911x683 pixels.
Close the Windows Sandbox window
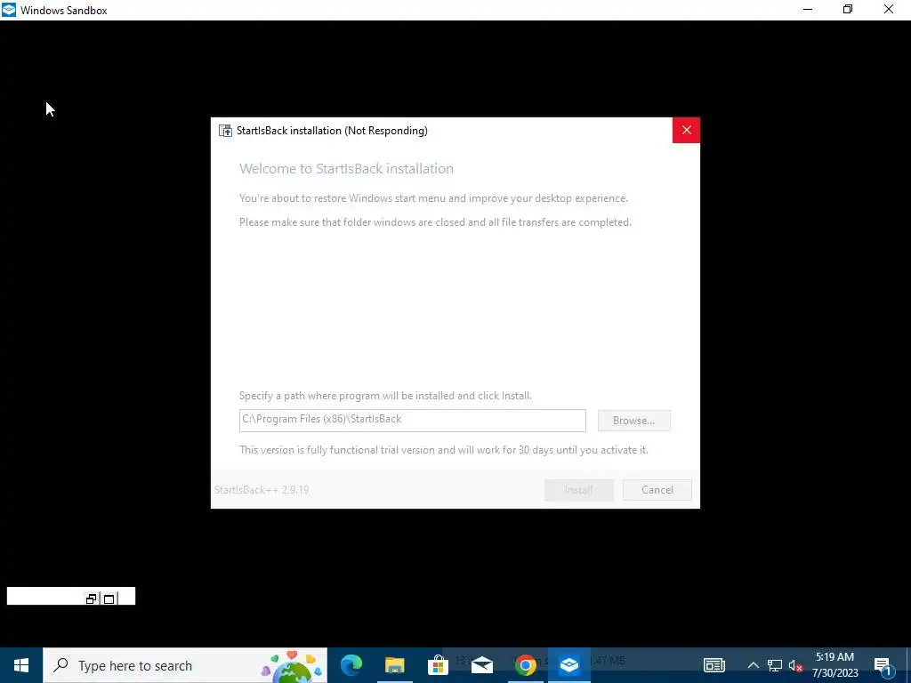[x=889, y=9]
